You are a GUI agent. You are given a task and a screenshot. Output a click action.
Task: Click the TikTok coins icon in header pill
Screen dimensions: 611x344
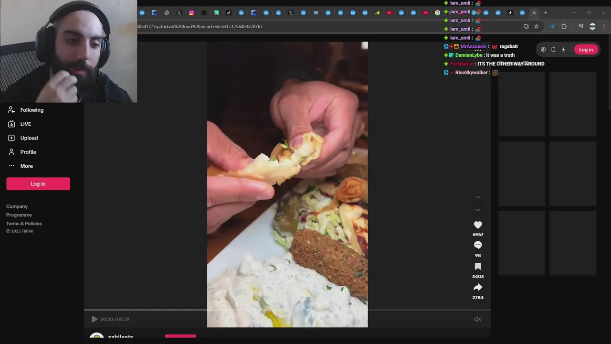click(543, 50)
